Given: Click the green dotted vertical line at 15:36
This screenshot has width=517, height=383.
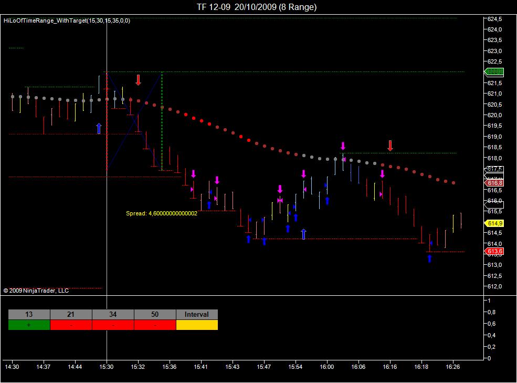Looking at the screenshot, I should point(162,121).
